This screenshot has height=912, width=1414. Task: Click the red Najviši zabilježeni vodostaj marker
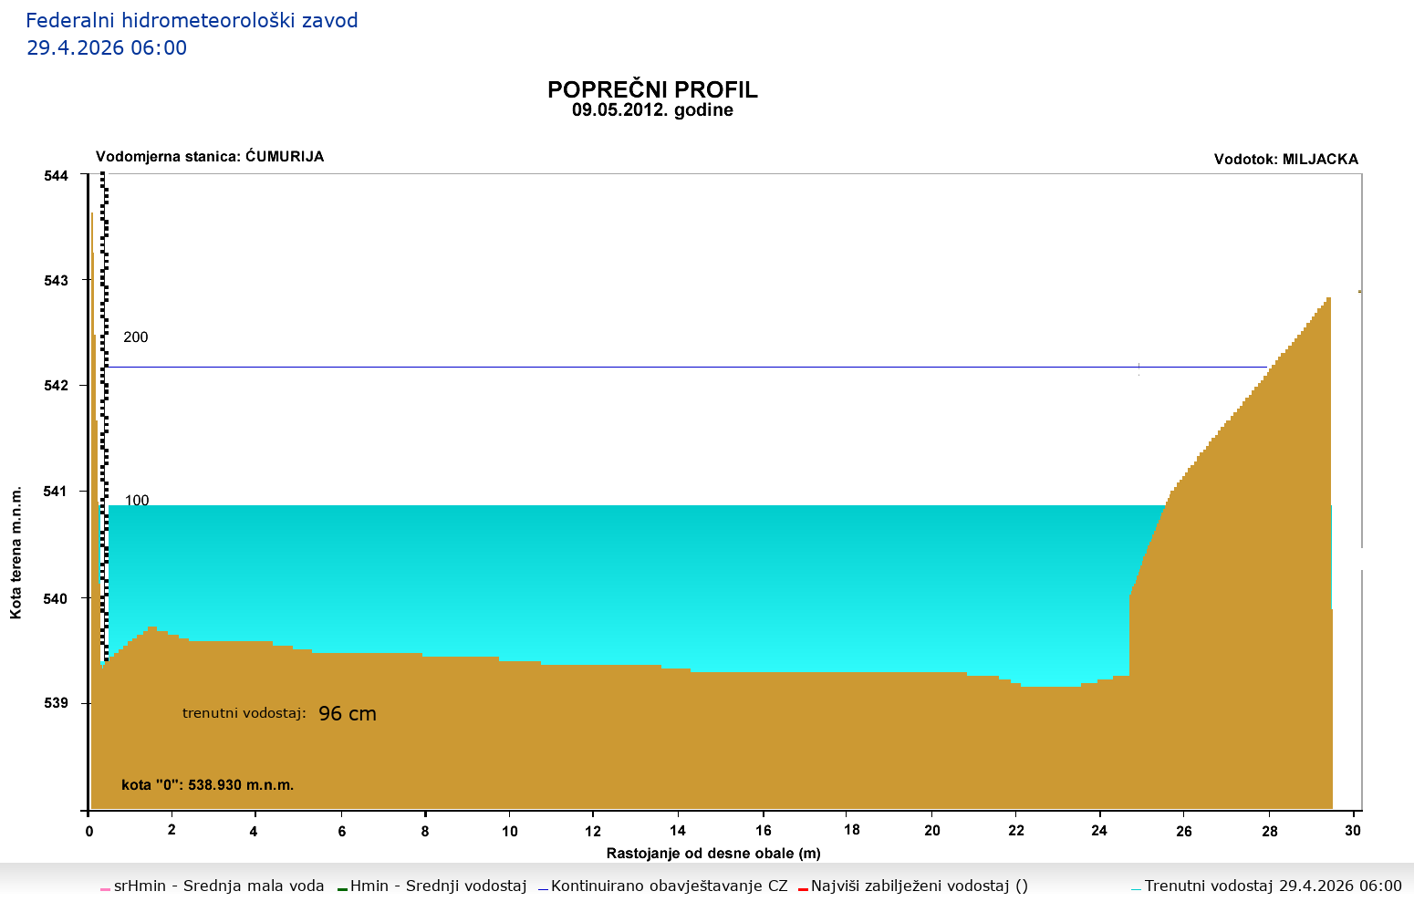pyautogui.click(x=803, y=888)
